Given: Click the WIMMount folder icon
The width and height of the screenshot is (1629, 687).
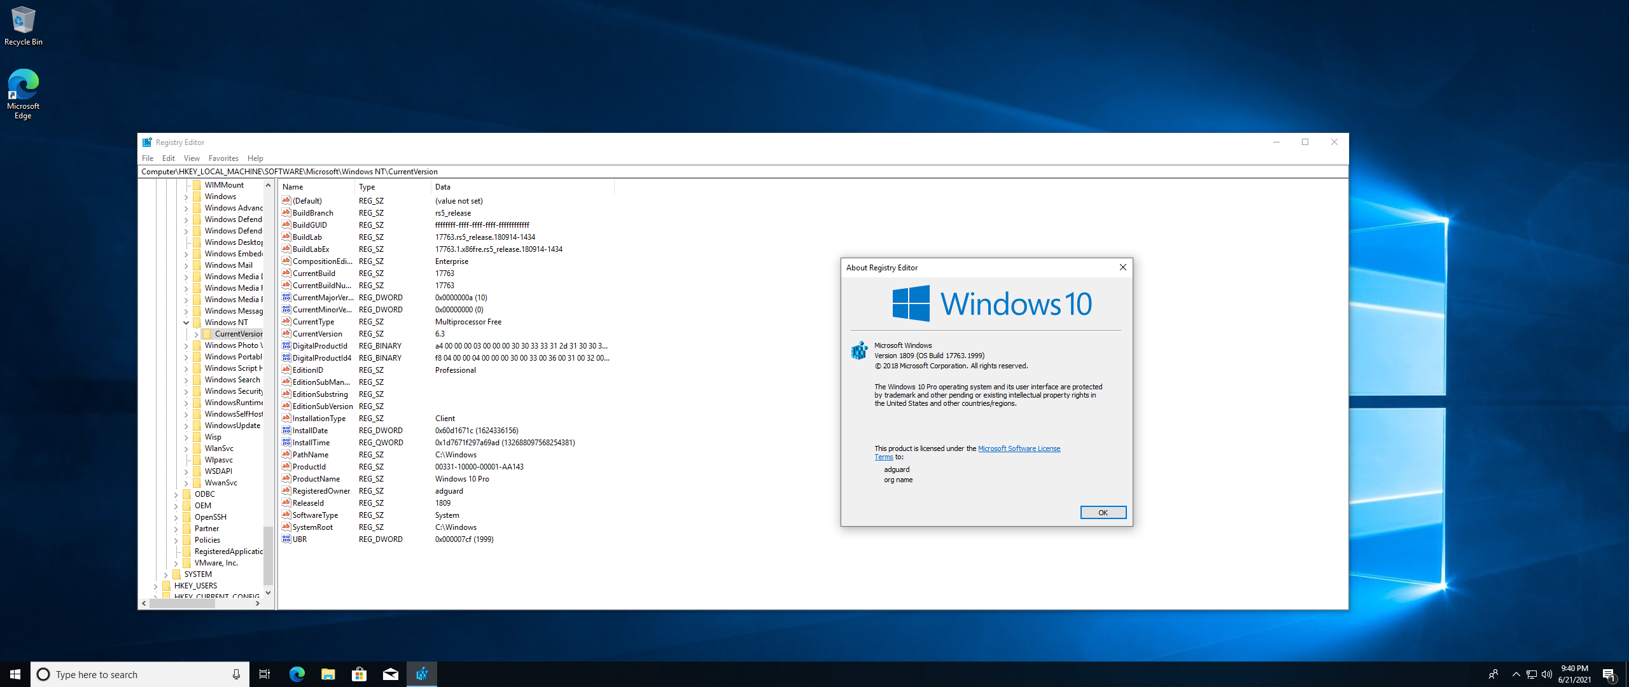Looking at the screenshot, I should [197, 185].
